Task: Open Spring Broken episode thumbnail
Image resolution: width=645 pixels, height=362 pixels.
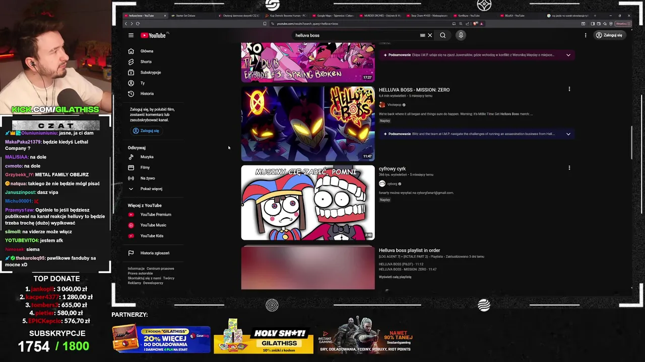Action: coord(308,62)
